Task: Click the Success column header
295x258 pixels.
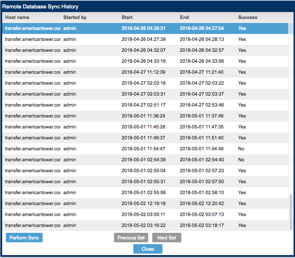Action: click(248, 18)
